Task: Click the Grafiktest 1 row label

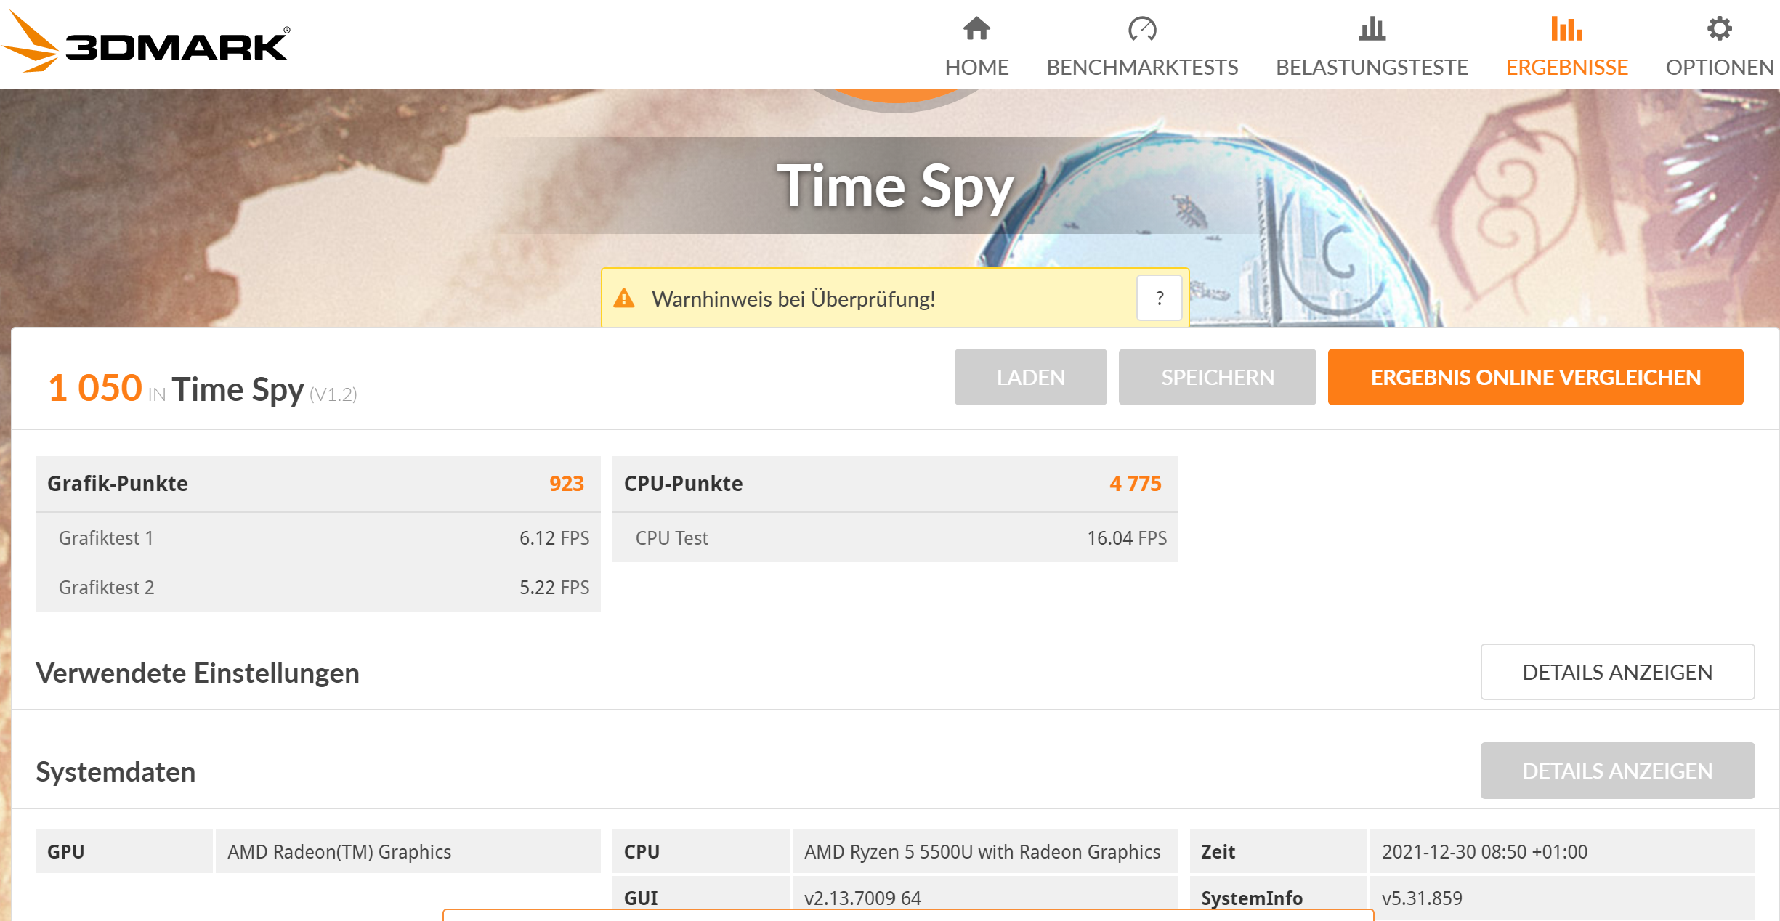Action: point(106,538)
